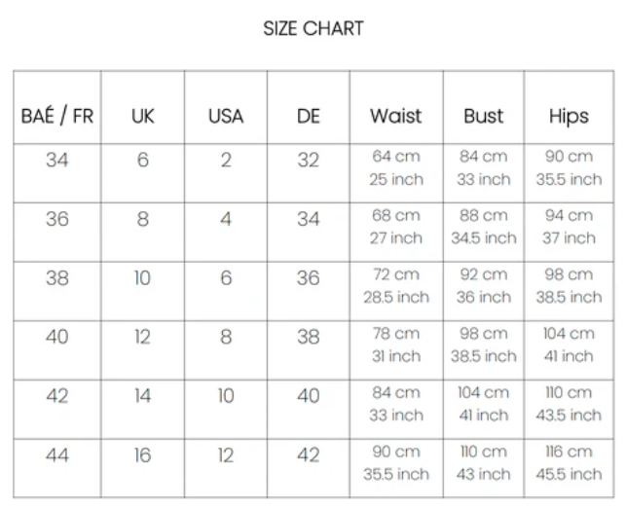Click the BAÉ / FR size 40 cell

[x=57, y=338]
